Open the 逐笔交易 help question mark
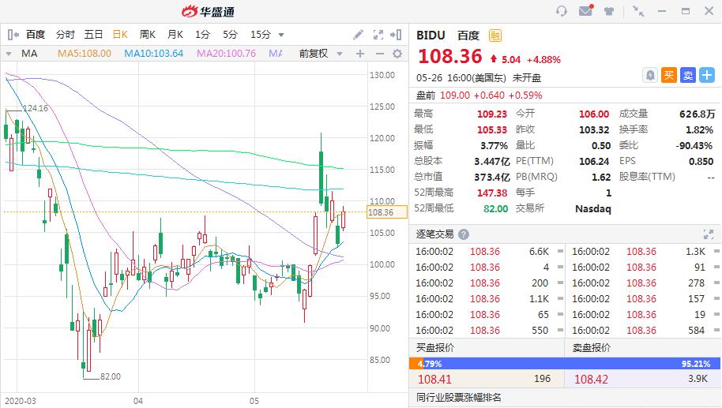This screenshot has width=722, height=408. coord(464,234)
